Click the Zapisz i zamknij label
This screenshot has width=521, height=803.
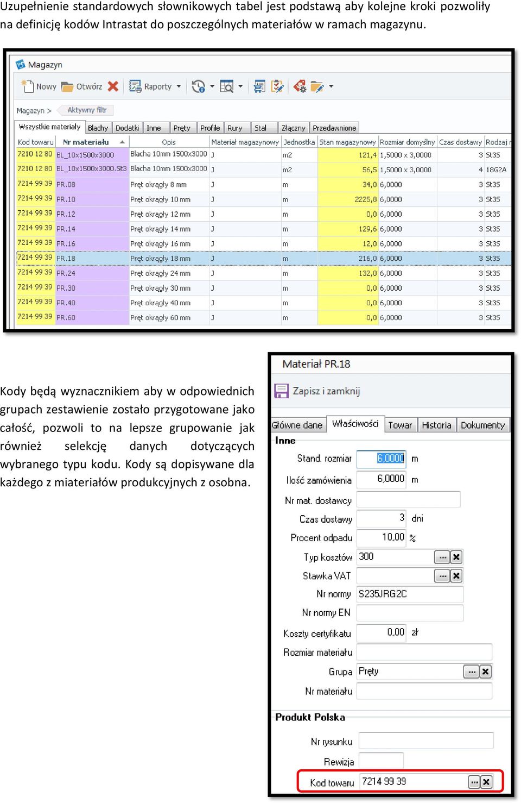[326, 391]
